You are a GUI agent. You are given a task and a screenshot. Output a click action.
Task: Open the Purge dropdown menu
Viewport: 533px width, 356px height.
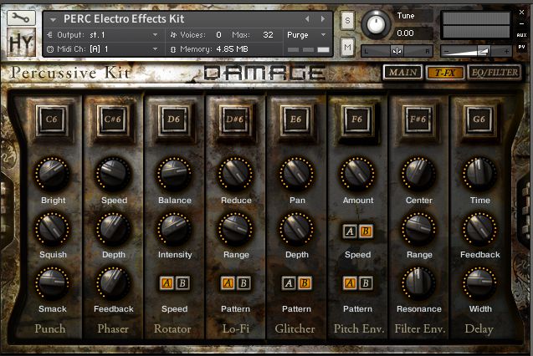tap(306, 34)
